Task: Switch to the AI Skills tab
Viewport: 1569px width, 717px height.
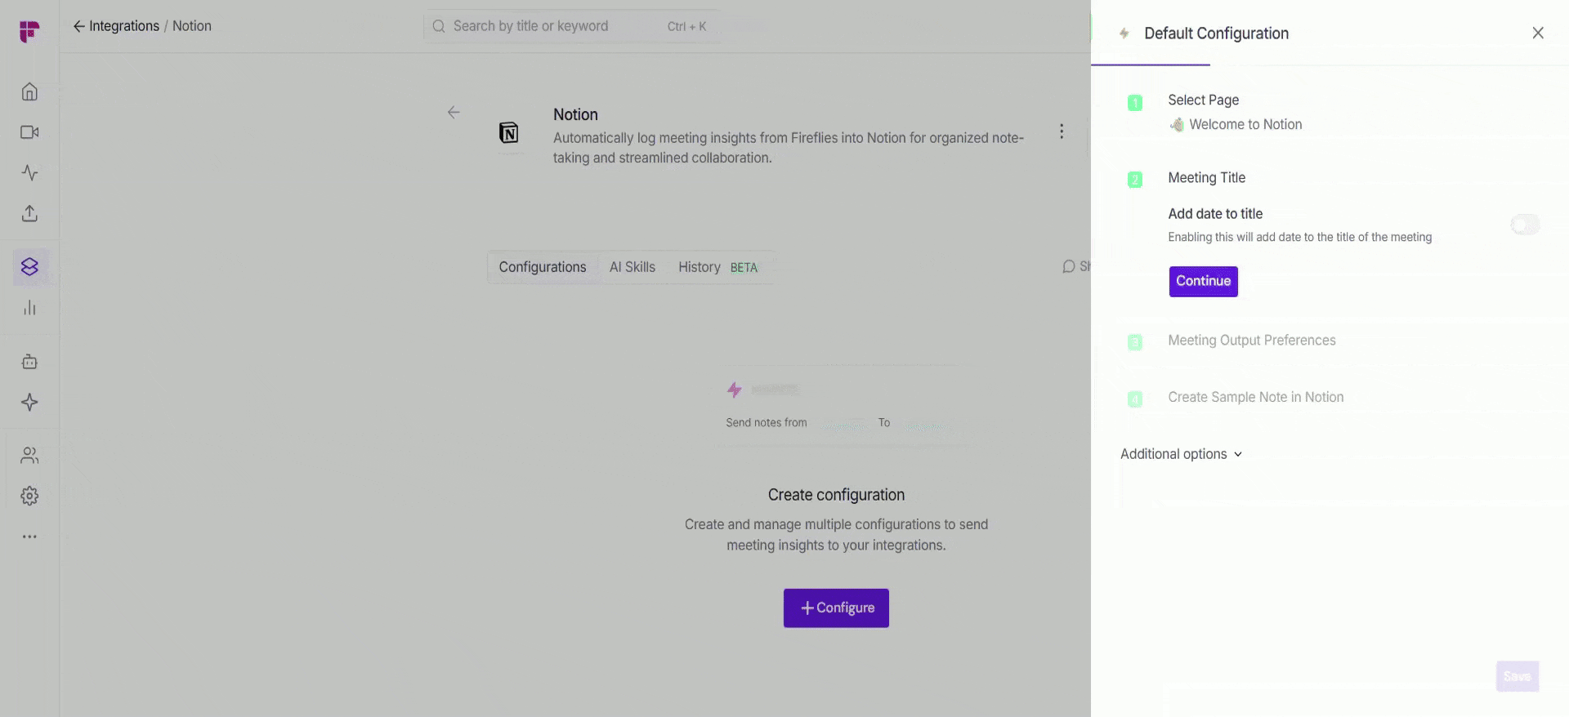Action: point(633,267)
